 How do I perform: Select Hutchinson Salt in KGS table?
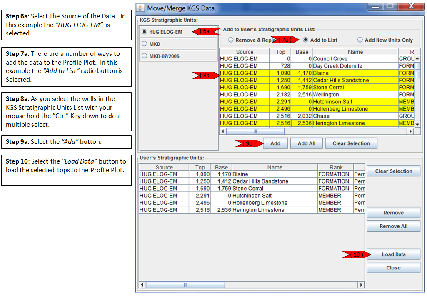coord(317,102)
